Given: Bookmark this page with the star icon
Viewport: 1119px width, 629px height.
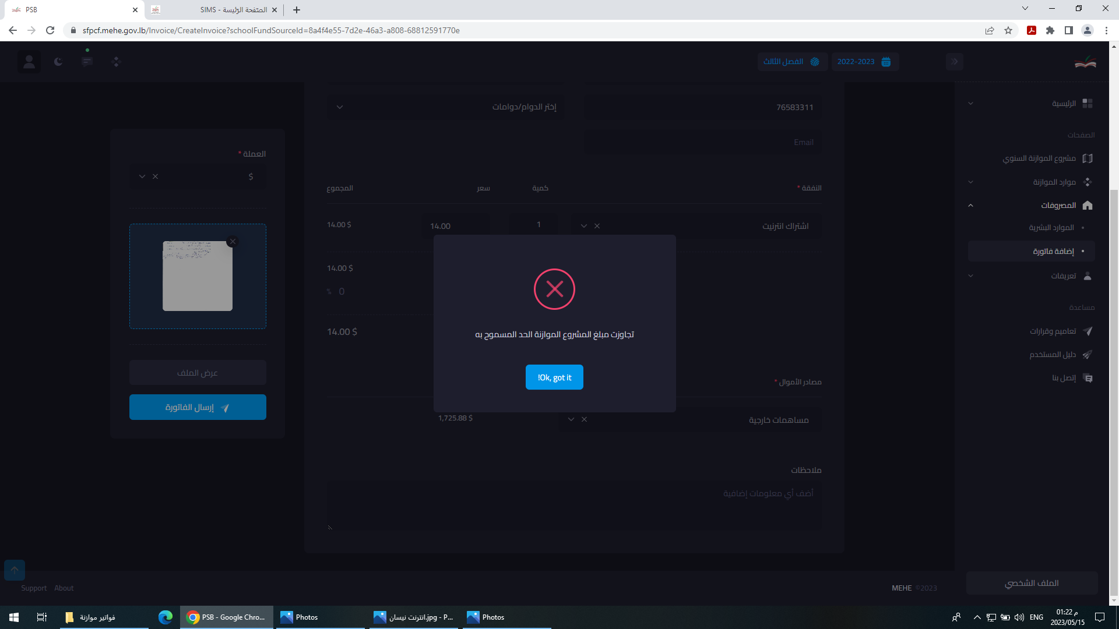Looking at the screenshot, I should pyautogui.click(x=1008, y=30).
